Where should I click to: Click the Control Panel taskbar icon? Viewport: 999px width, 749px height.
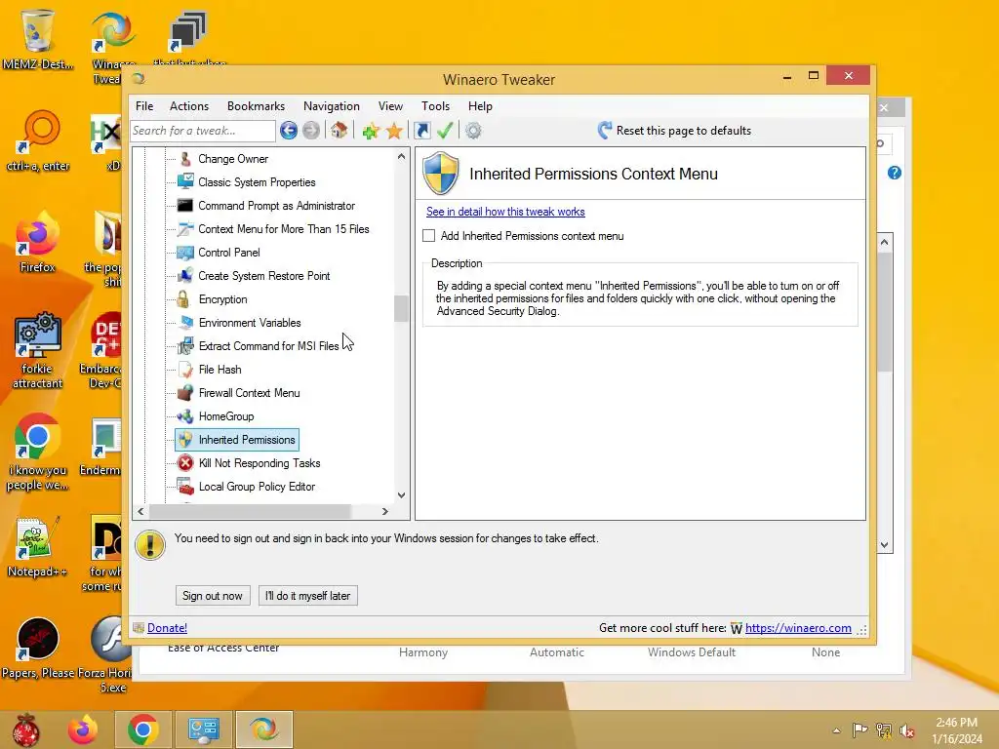[204, 729]
